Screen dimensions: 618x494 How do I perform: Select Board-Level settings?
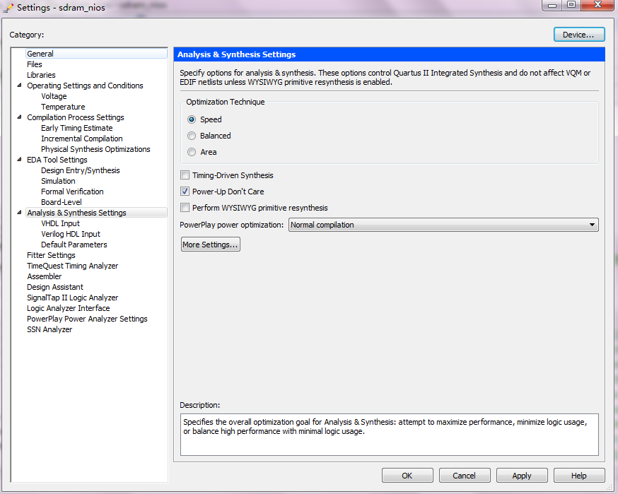pos(62,202)
